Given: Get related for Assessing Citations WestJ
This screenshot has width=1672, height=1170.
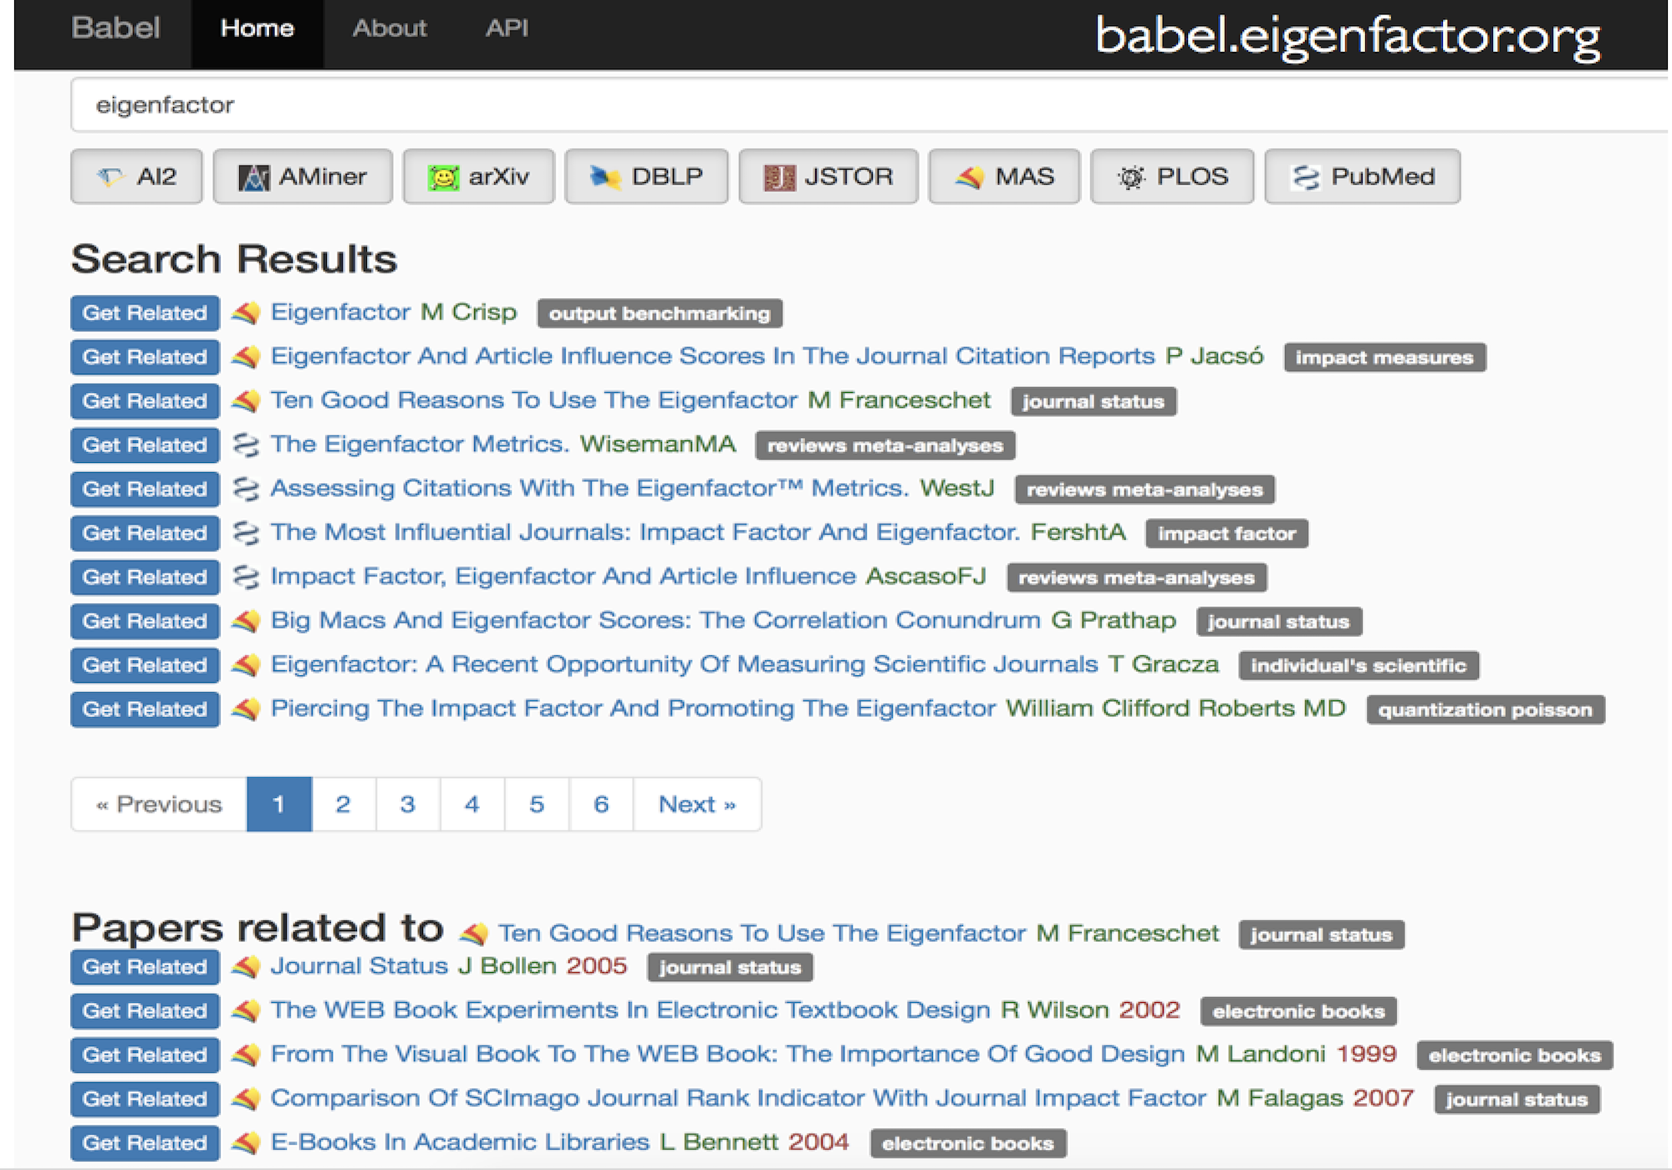Looking at the screenshot, I should pos(145,489).
